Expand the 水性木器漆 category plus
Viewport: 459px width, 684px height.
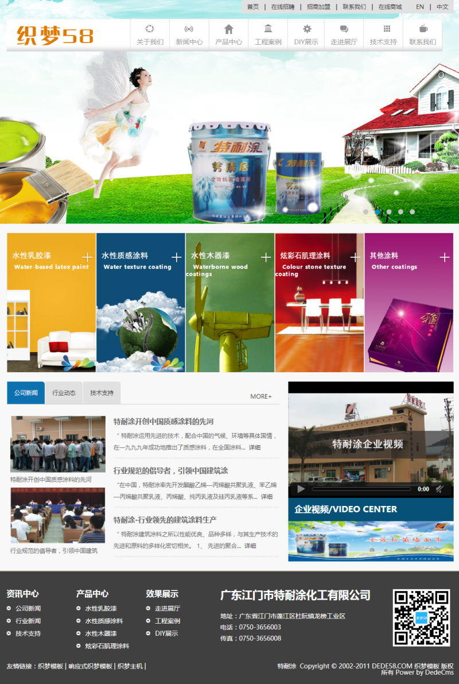pyautogui.click(x=266, y=257)
